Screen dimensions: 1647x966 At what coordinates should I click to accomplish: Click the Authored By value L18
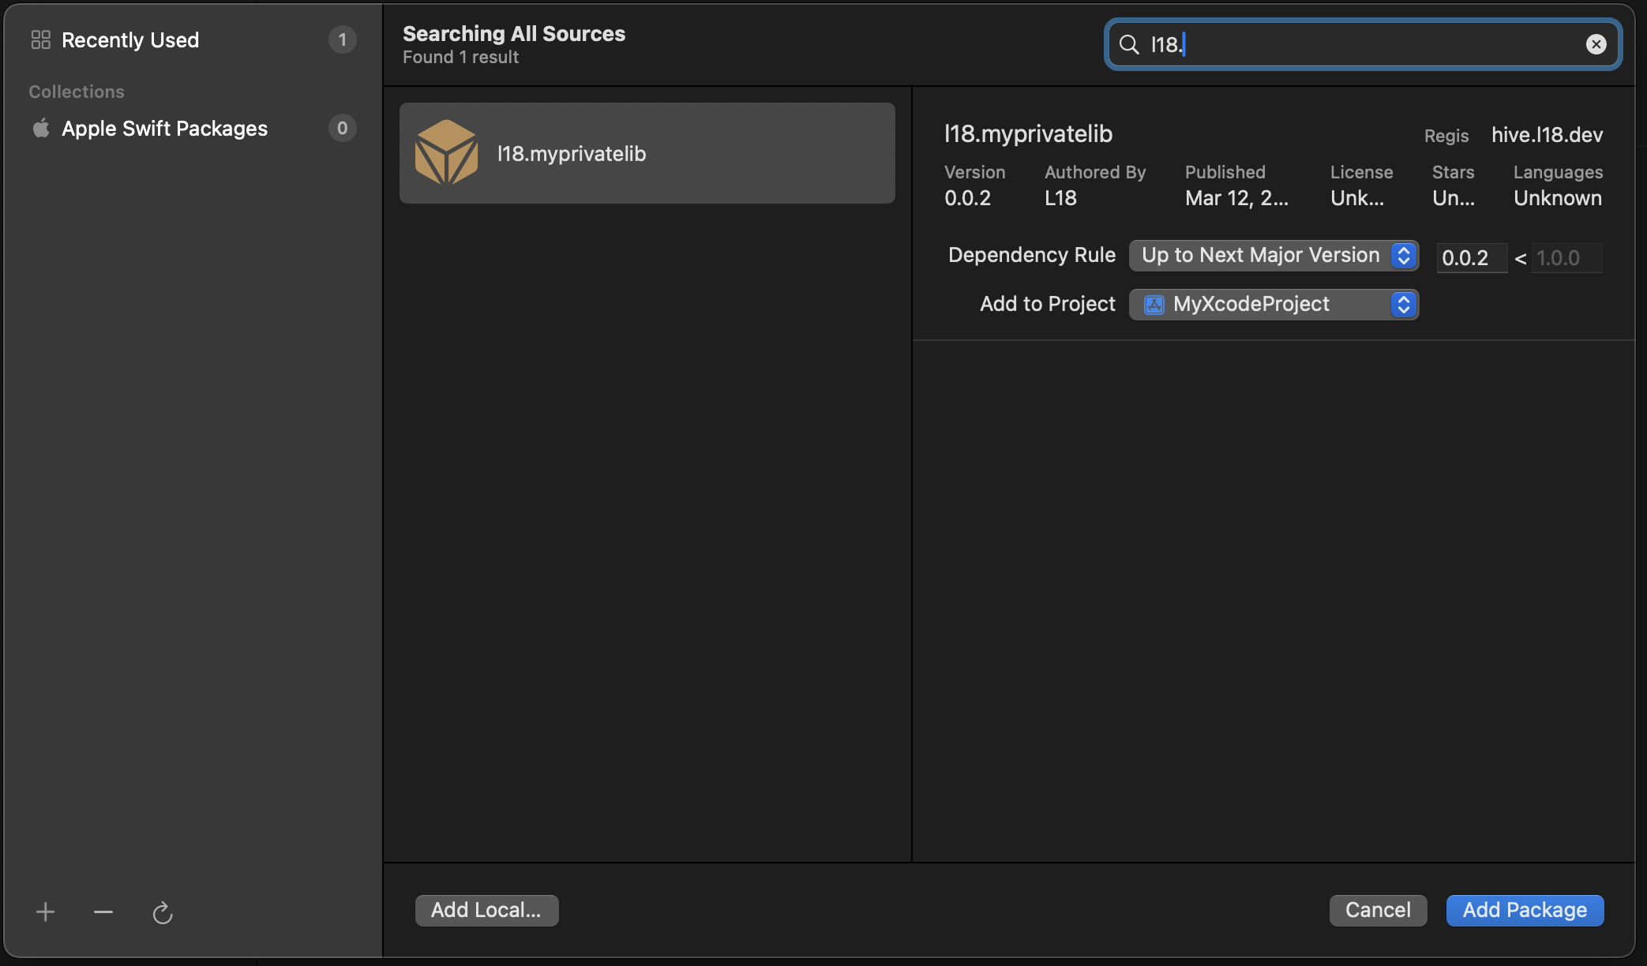1060,198
